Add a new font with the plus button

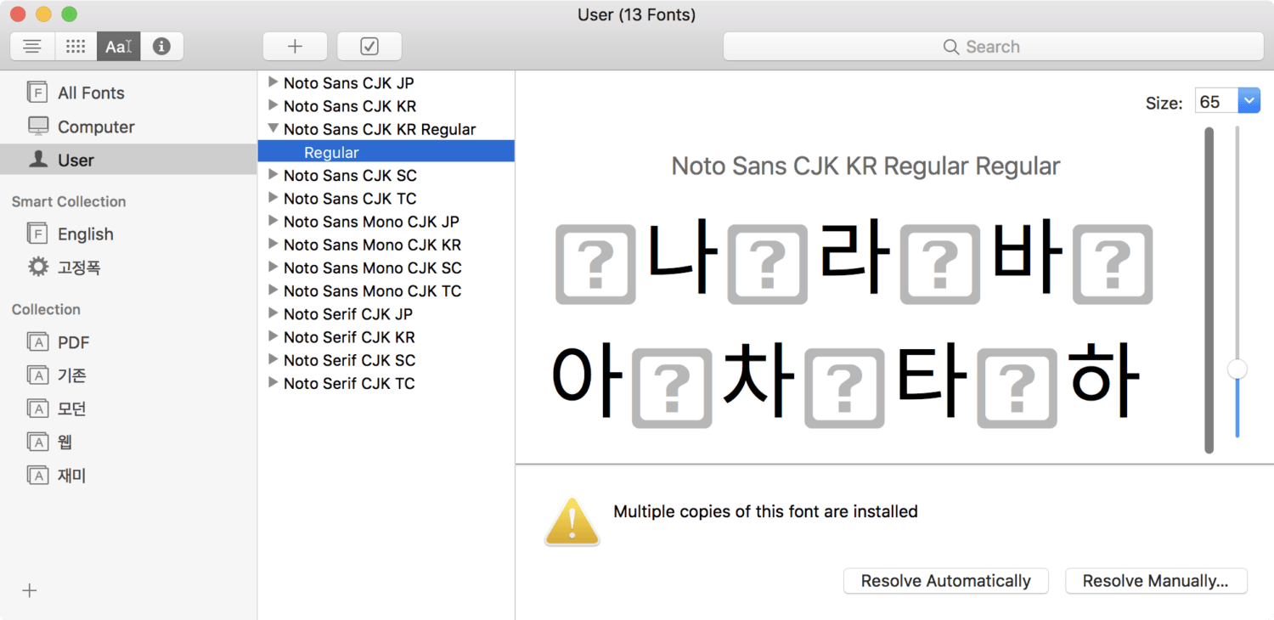295,47
